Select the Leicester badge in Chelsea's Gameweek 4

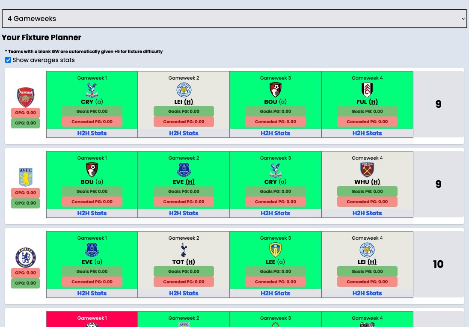[x=367, y=250]
